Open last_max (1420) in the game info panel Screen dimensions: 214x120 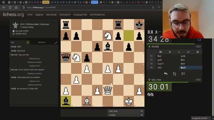point(22,31)
